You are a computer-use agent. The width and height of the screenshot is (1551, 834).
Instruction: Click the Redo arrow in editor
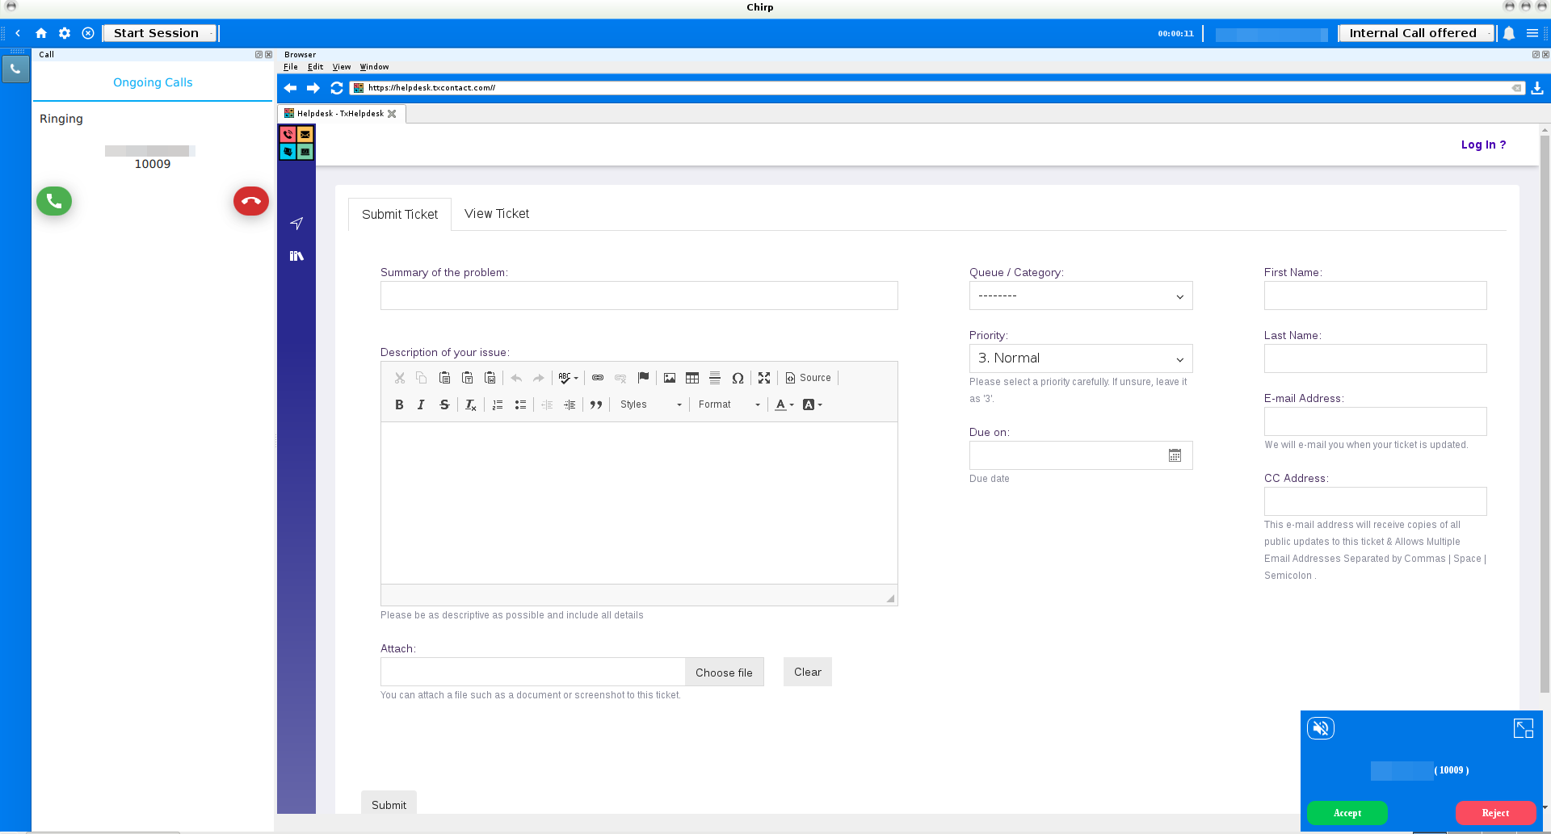point(539,378)
